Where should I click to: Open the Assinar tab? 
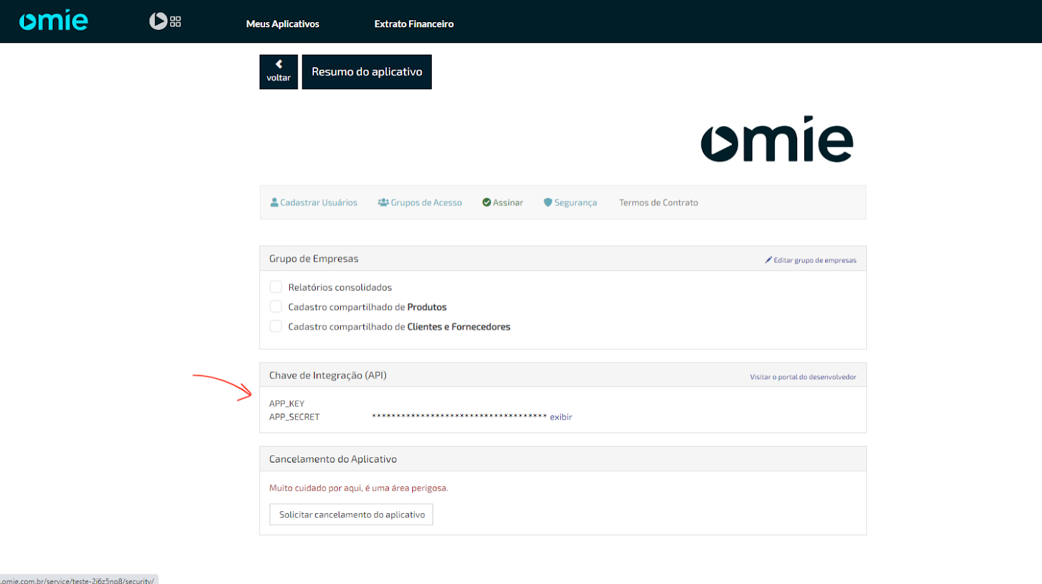(x=508, y=202)
